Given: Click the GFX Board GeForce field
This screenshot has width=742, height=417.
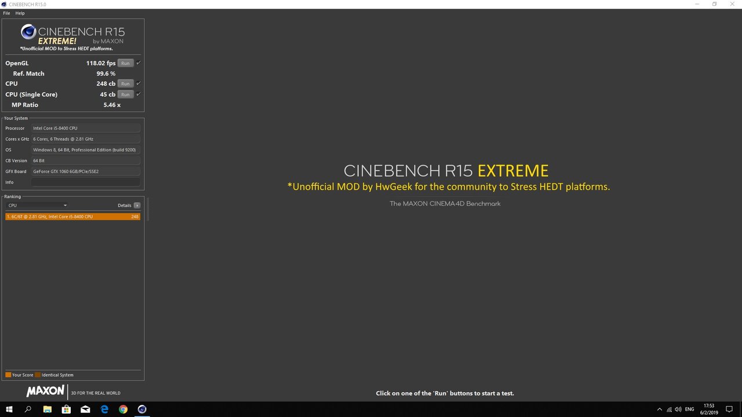Looking at the screenshot, I should click(x=86, y=171).
